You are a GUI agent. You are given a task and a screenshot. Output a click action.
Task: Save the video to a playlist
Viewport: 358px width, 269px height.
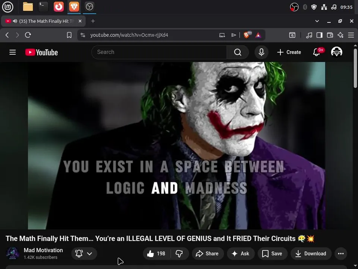coord(272,253)
